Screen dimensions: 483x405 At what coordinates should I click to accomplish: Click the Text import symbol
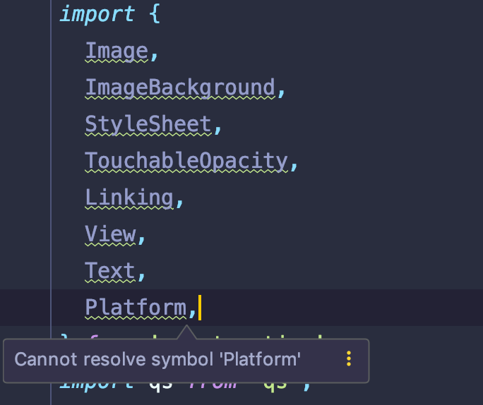[x=110, y=271]
